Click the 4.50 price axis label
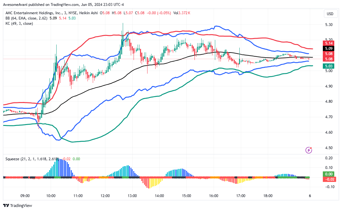This screenshot has height=211, width=342. point(329,148)
